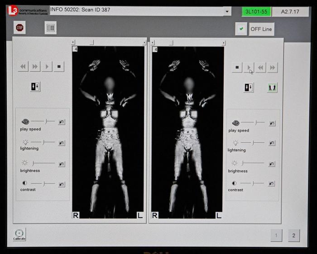This screenshot has height=254, width=317.
Task: Click the Calibrate icon at bottom left
Action: (19, 234)
